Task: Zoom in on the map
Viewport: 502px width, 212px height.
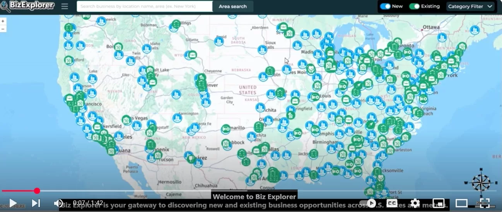Action: pos(3,21)
